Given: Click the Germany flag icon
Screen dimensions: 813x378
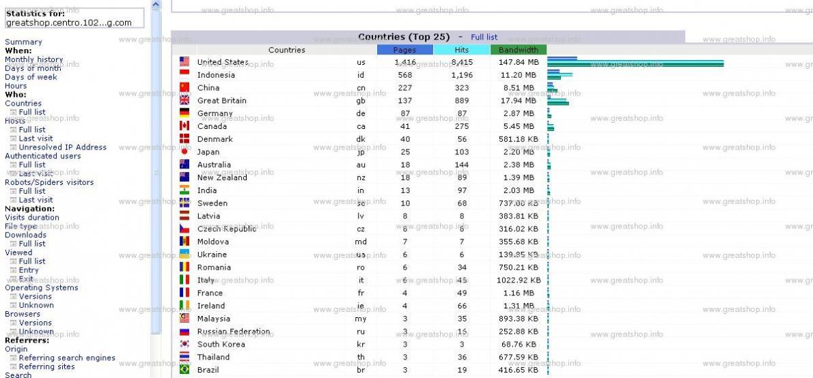Looking at the screenshot, I should (184, 113).
